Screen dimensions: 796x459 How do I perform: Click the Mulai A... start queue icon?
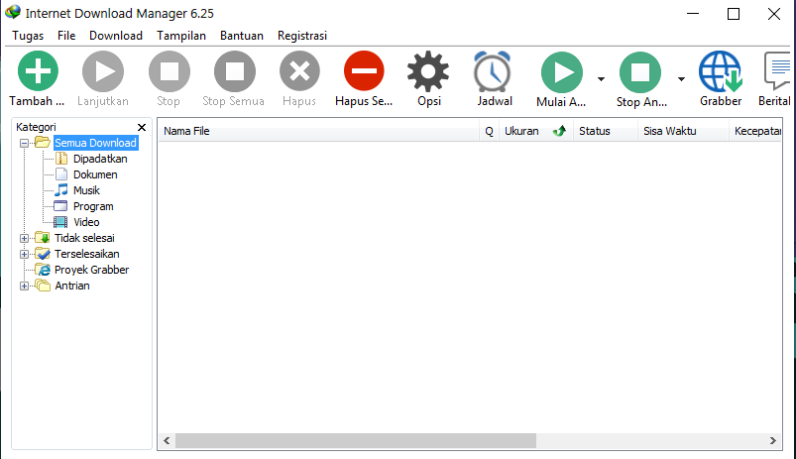(x=561, y=72)
